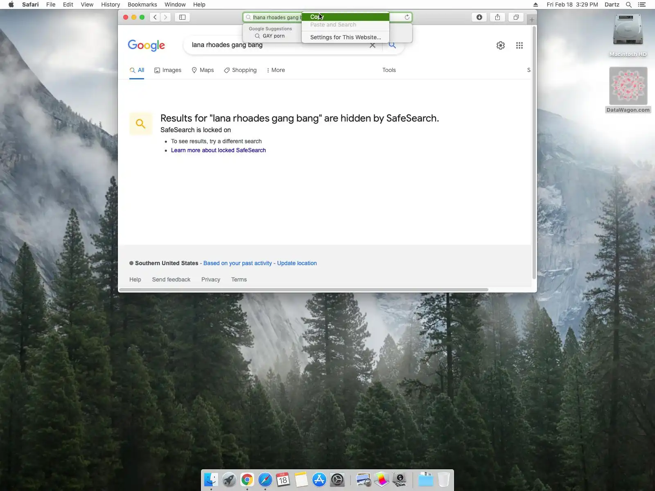Open Learn more about locked SafeSearch

pyautogui.click(x=219, y=150)
